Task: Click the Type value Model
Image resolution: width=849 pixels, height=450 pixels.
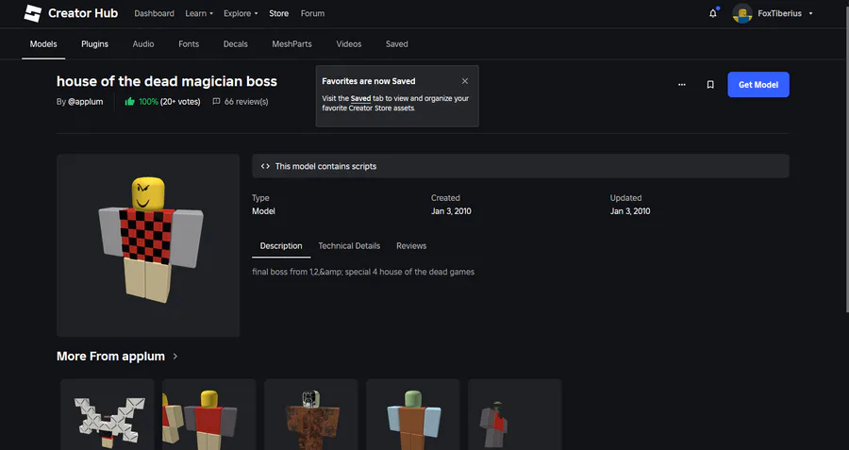Action: click(264, 211)
